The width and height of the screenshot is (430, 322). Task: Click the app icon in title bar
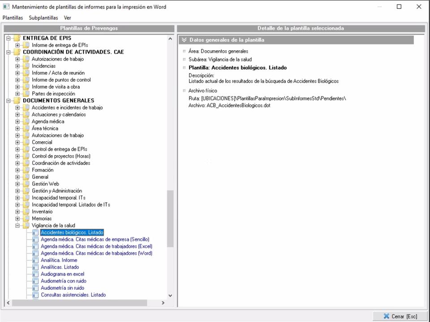[x=6, y=7]
